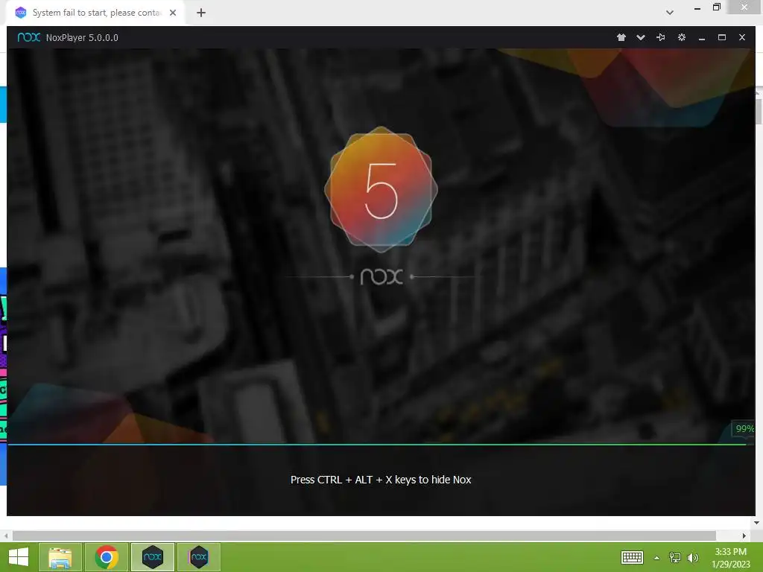Open the NoxPlayer title bar dropdown arrow
This screenshot has height=572, width=763.
tap(640, 37)
